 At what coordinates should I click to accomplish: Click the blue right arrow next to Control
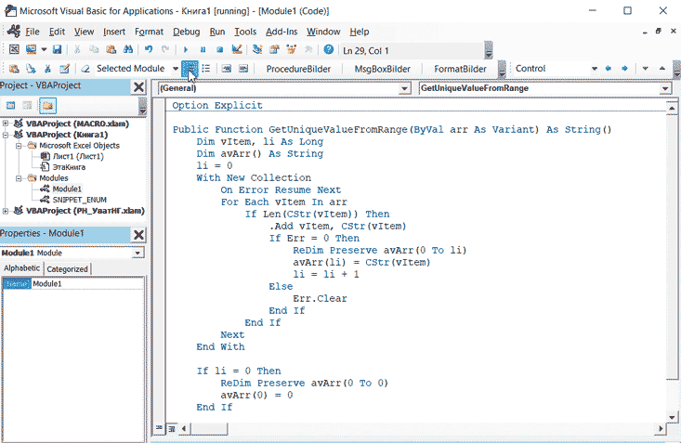click(624, 69)
